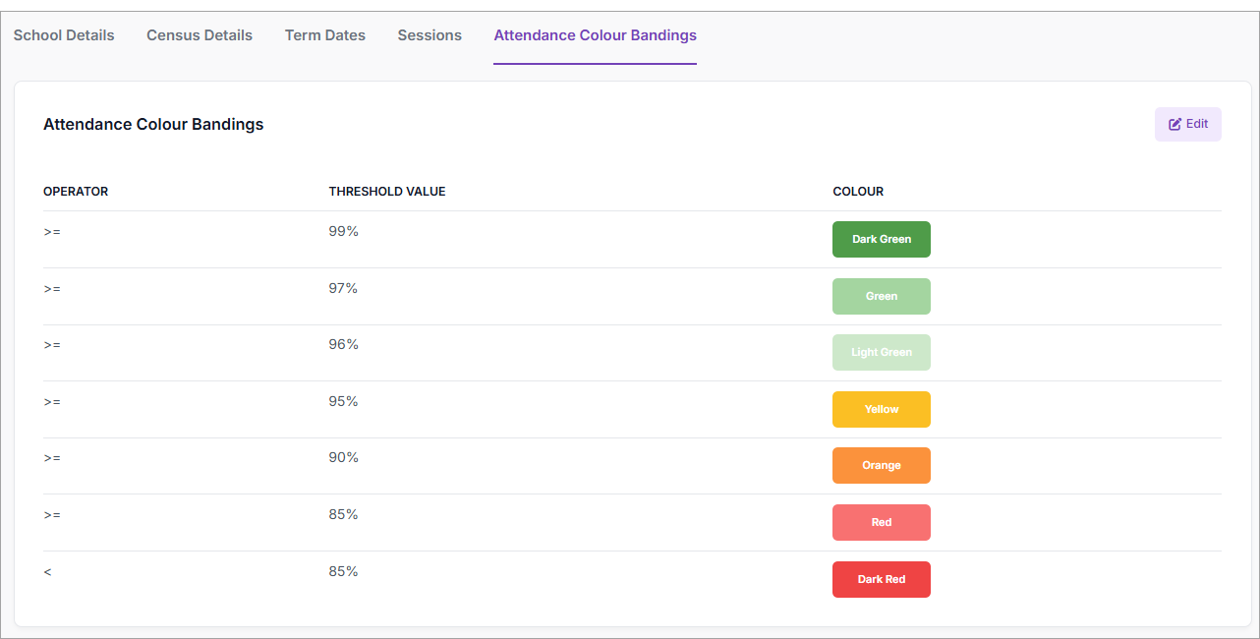Click the OPERATOR column header
The height and width of the screenshot is (639, 1260).
click(x=76, y=192)
